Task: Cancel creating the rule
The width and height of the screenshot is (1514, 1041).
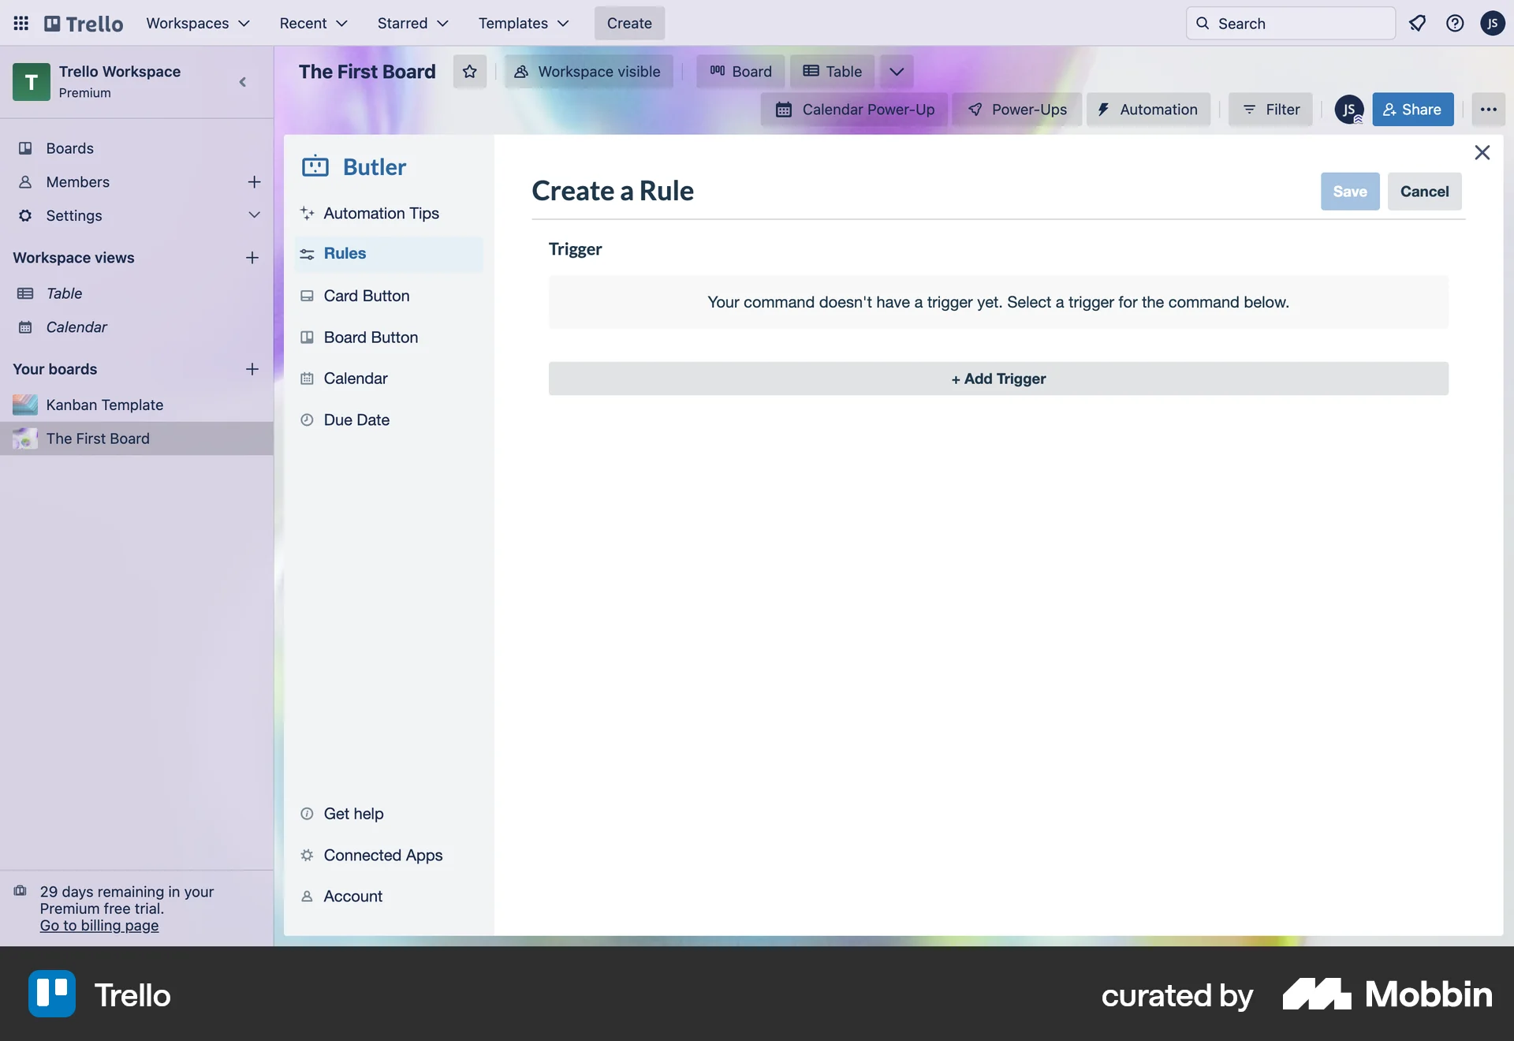Action: [1424, 191]
